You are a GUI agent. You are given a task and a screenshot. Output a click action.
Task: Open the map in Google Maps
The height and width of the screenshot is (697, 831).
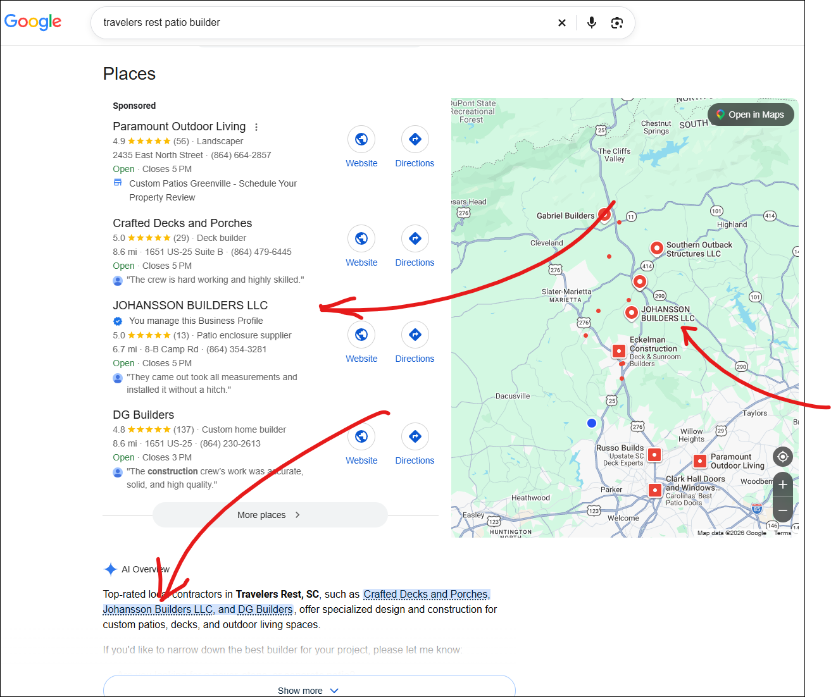(751, 114)
